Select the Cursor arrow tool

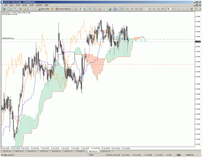point(168,9)
